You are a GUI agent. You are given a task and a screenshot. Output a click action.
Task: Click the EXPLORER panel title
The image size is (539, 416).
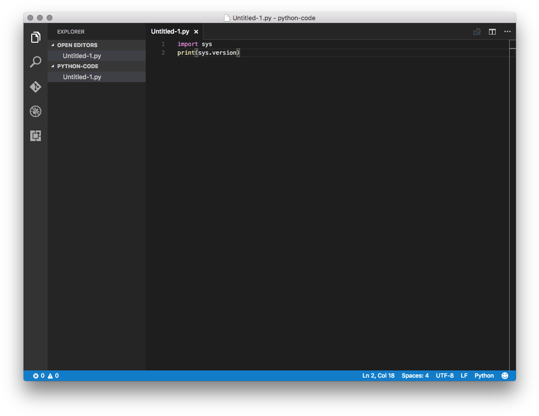71,32
